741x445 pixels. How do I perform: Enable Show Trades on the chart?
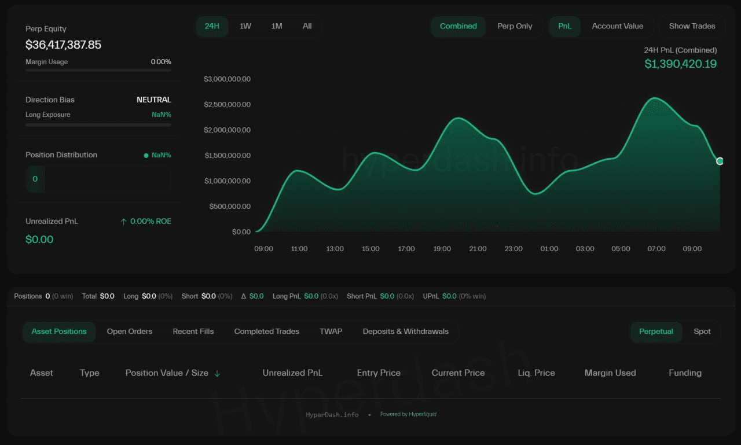click(692, 26)
